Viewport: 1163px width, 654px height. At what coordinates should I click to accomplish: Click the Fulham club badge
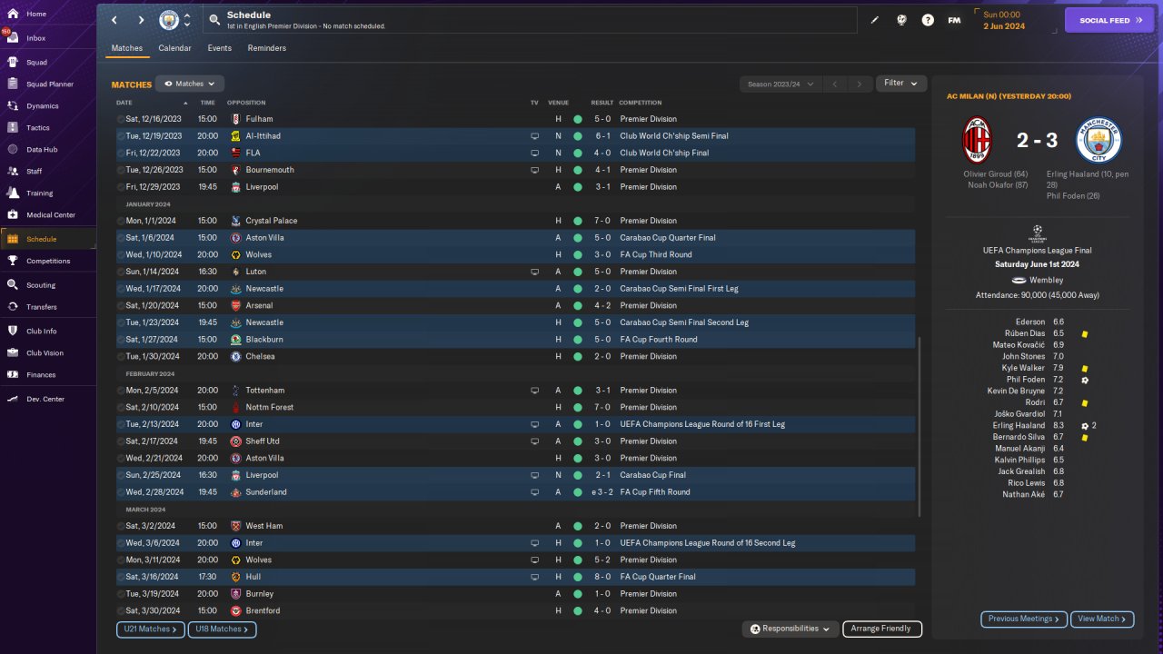pos(236,119)
